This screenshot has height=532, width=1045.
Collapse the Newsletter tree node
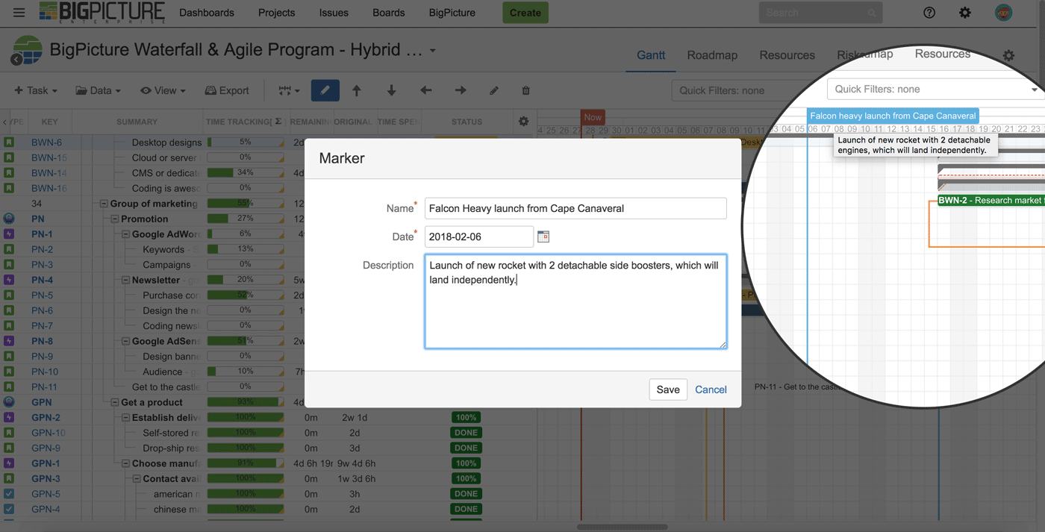(126, 281)
